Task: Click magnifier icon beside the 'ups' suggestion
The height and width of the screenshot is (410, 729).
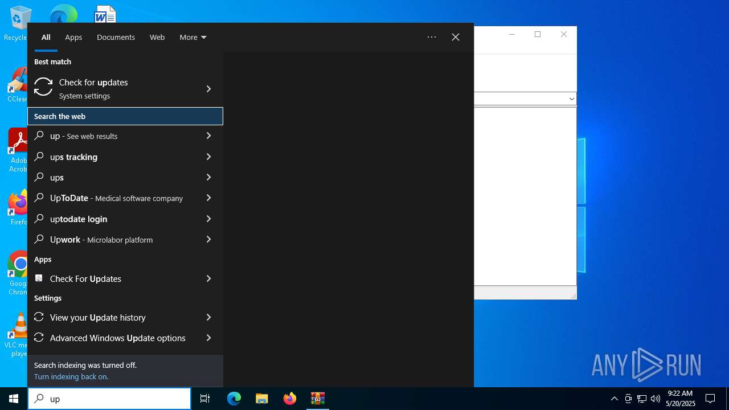Action: (39, 177)
